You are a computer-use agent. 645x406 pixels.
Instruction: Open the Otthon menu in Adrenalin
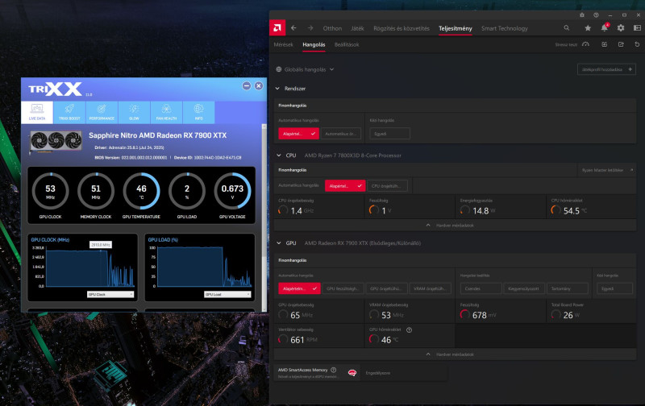(x=332, y=28)
